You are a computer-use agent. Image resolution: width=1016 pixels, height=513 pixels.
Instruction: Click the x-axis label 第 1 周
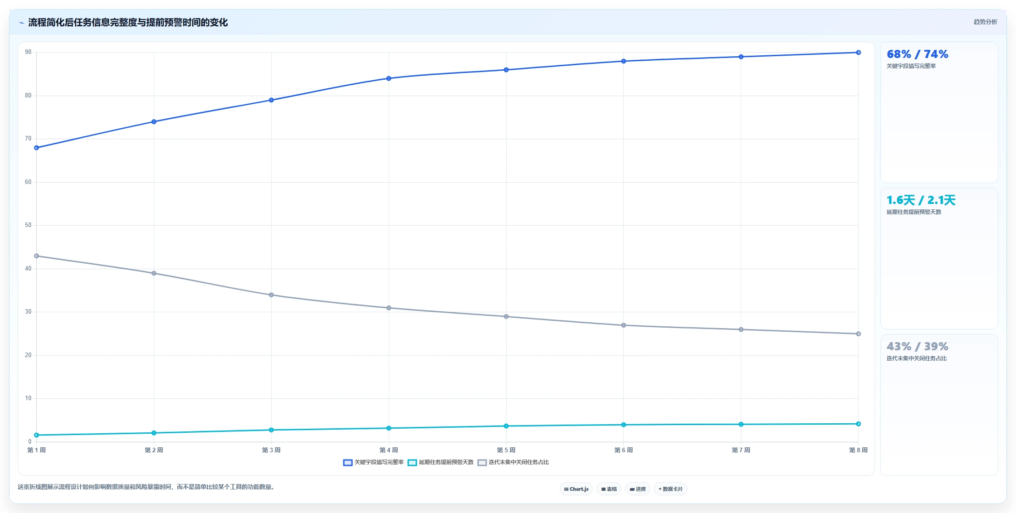click(x=37, y=450)
